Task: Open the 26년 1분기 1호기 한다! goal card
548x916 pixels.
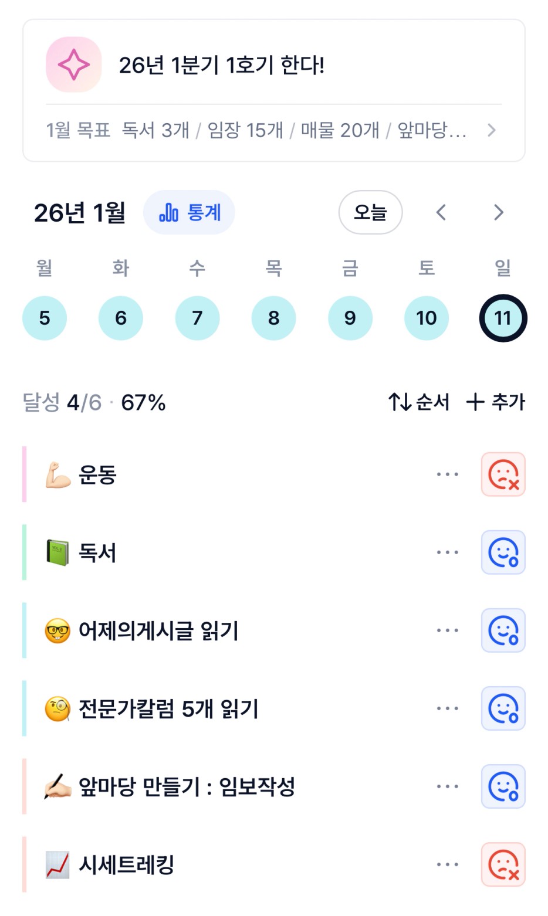Action: tap(273, 65)
